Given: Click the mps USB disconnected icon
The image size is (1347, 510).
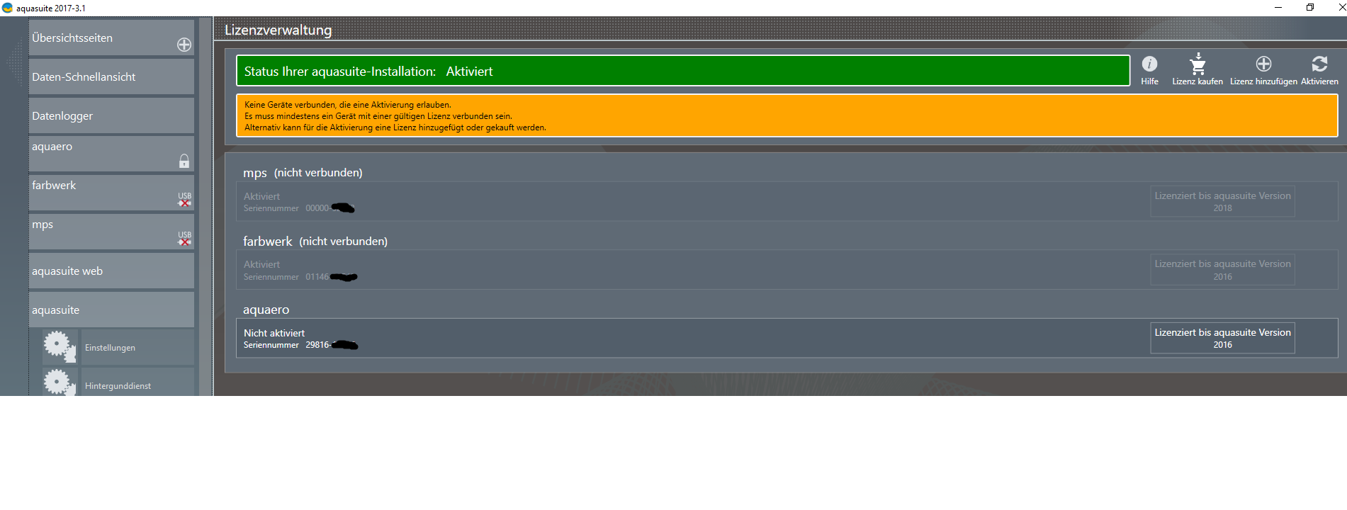Looking at the screenshot, I should [x=184, y=239].
